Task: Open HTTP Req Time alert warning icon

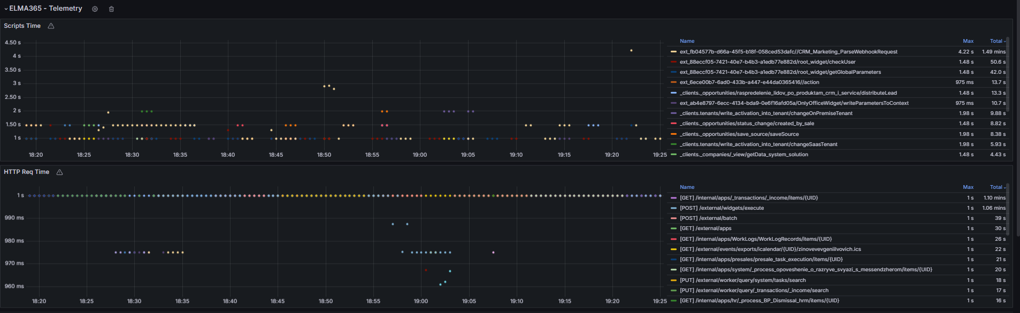Action: [59, 172]
